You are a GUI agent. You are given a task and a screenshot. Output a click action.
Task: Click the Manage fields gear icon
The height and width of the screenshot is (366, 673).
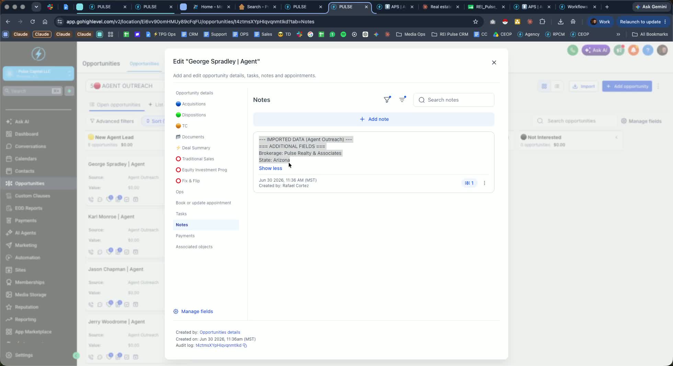[x=176, y=311]
